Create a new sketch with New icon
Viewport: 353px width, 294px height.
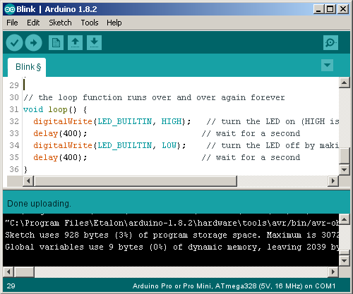point(56,43)
